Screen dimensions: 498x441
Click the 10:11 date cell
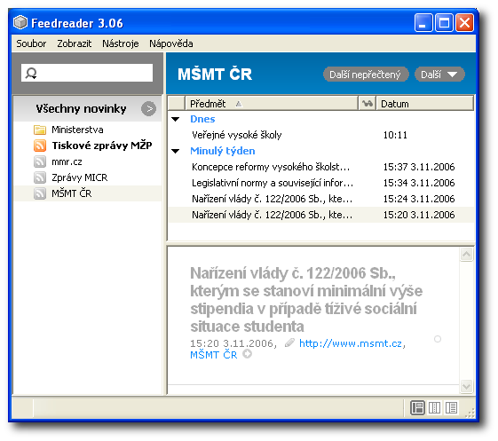pyautogui.click(x=395, y=135)
